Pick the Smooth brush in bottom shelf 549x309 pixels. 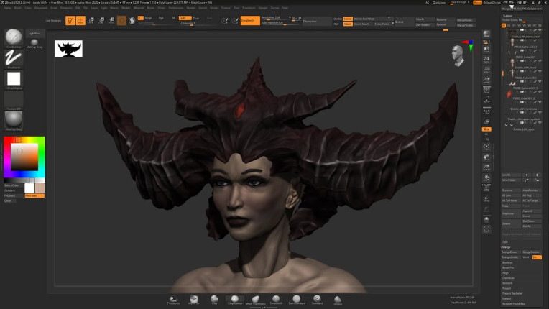pos(276,300)
